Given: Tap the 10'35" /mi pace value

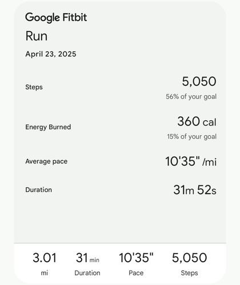Looking at the screenshot, I should [191, 161].
